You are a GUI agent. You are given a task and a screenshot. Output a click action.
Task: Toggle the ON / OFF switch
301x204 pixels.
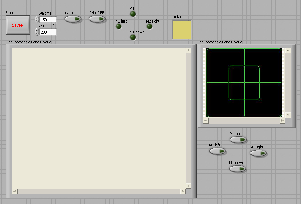pyautogui.click(x=97, y=19)
